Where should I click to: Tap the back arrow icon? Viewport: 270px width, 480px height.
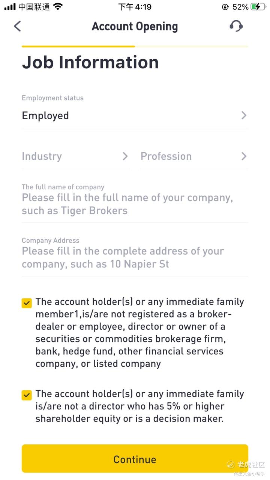(18, 26)
